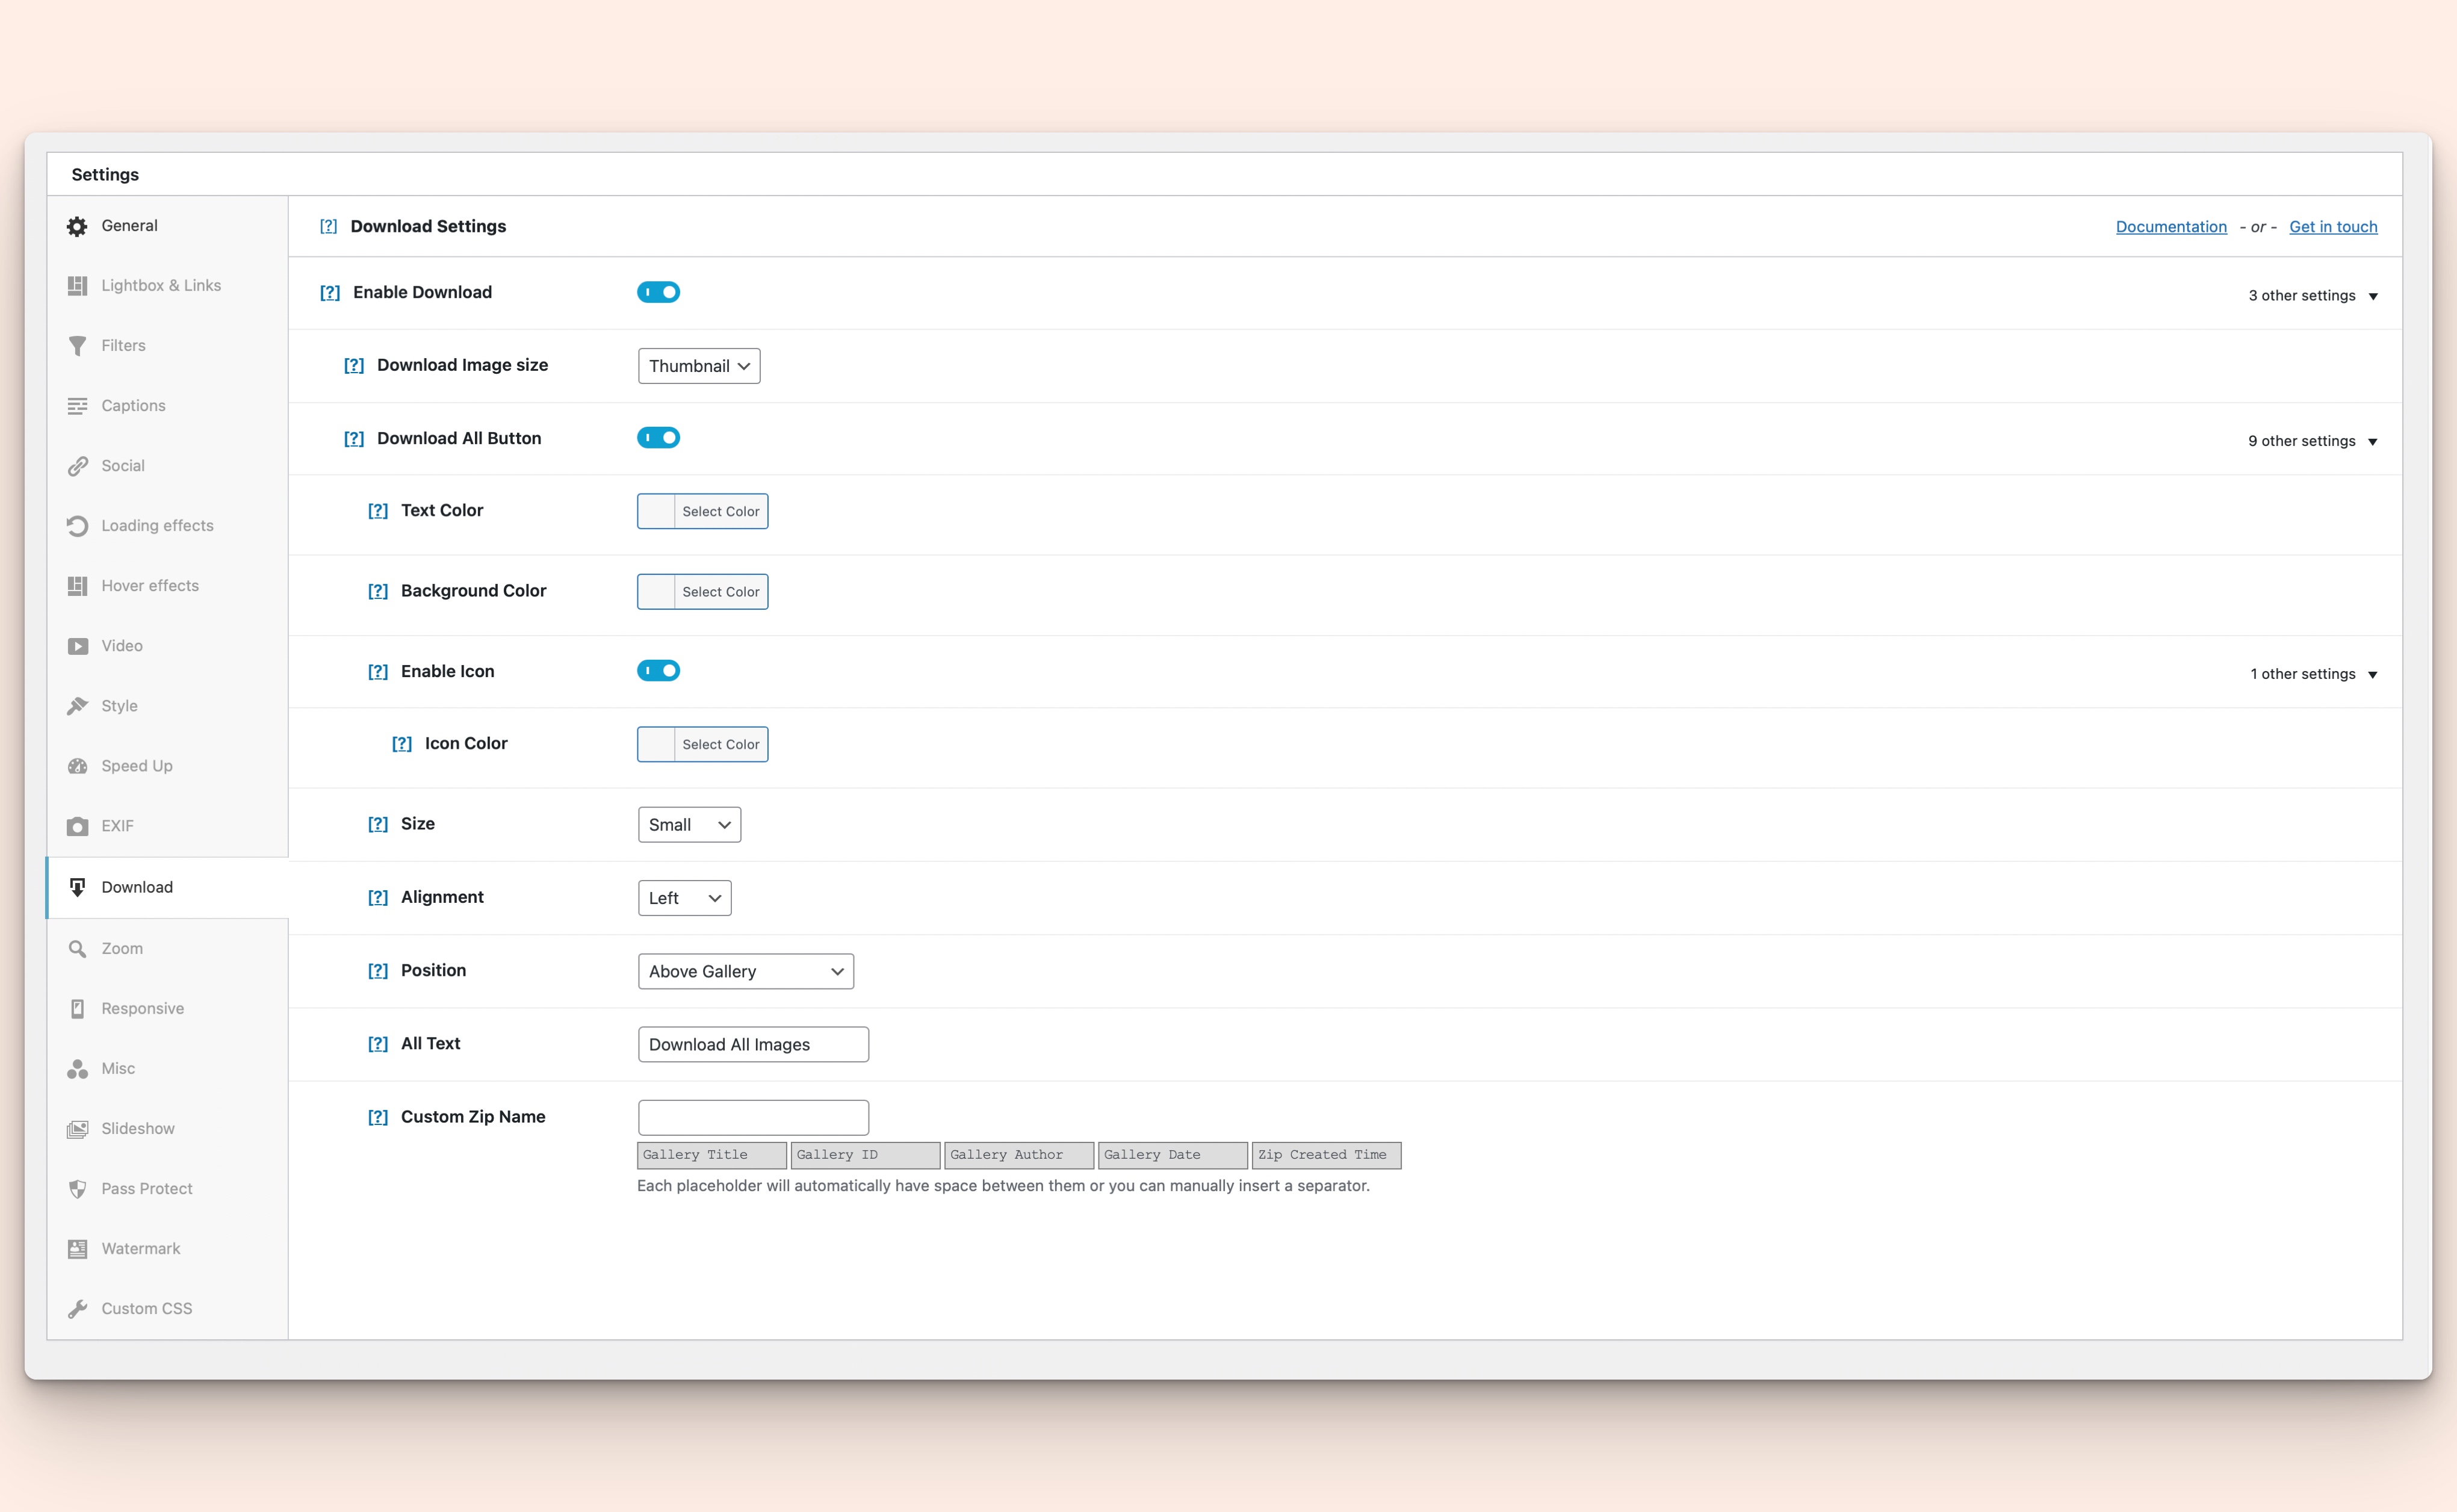Open help [?] next to Icon Color
This screenshot has width=2457, height=1512.
click(402, 744)
